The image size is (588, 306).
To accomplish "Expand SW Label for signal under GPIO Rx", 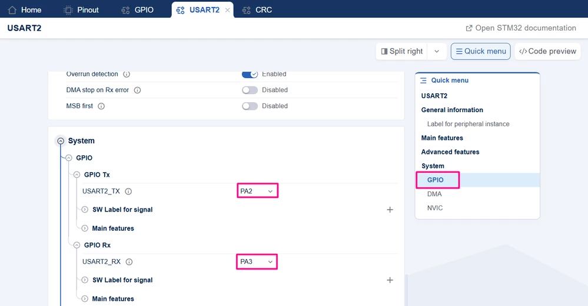I will [85, 280].
